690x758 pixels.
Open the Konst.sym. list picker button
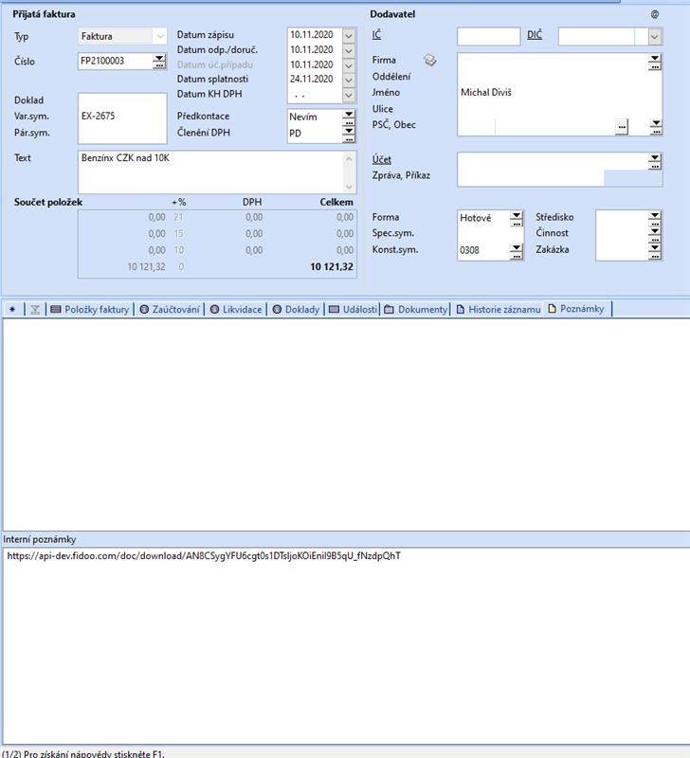pyautogui.click(x=517, y=251)
